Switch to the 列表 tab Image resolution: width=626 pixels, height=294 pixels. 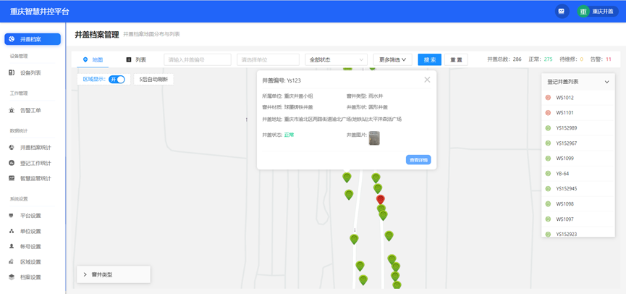coord(136,60)
